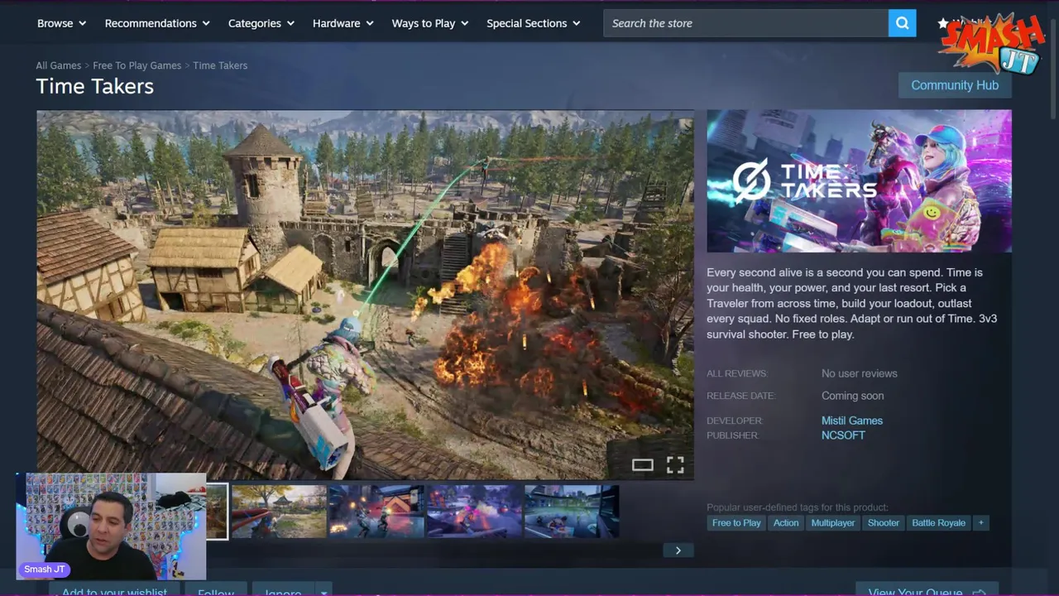Select the Battle Royale tag
The width and height of the screenshot is (1059, 596).
point(938,523)
